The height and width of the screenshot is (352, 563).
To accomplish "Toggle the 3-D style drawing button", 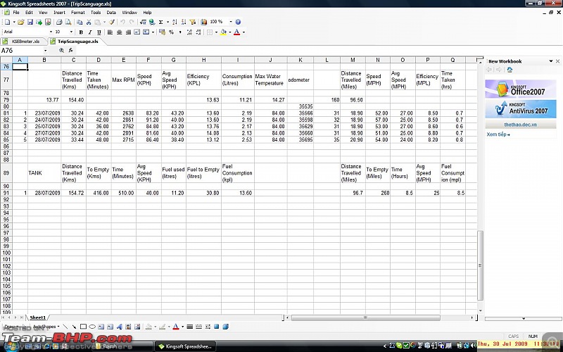I will 225,327.
